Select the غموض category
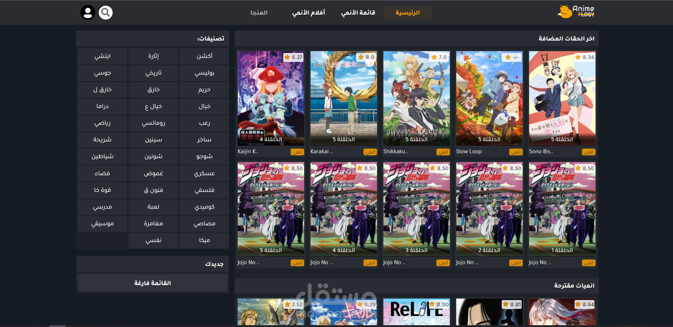 pos(154,173)
